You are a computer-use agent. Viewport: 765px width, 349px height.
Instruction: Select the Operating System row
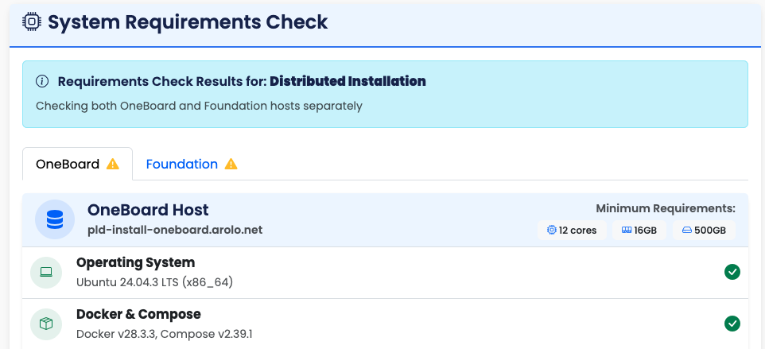382,272
